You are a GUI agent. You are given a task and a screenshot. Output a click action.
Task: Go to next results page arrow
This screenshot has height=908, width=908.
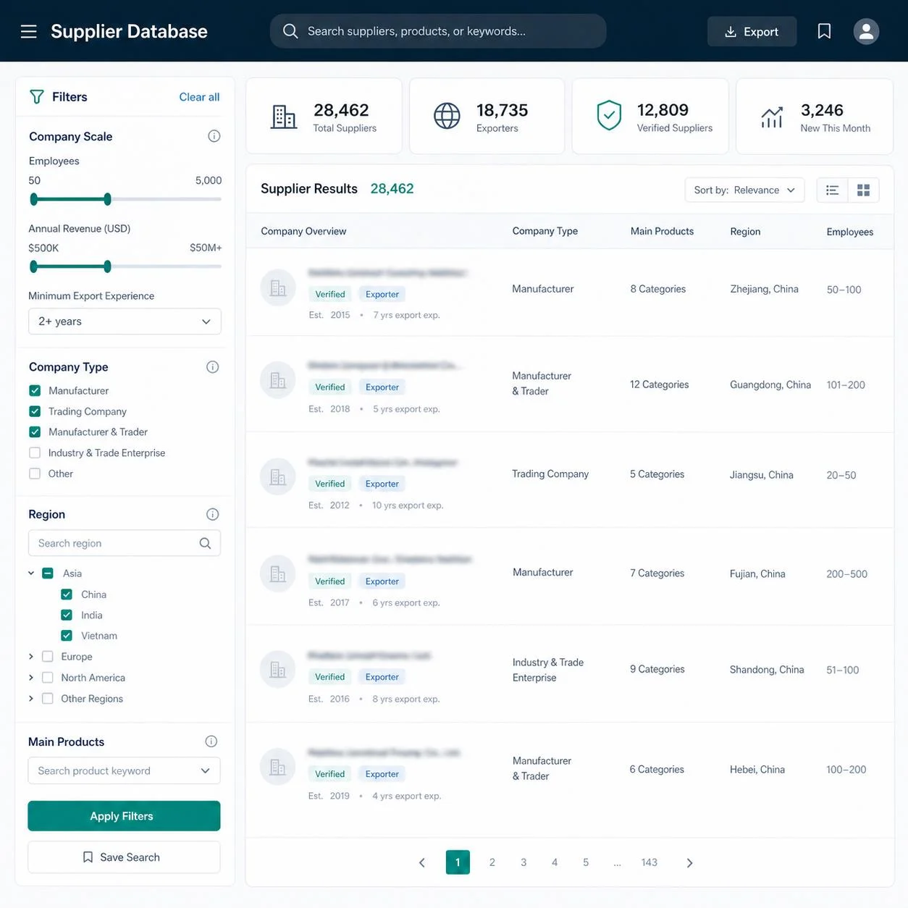click(x=689, y=862)
